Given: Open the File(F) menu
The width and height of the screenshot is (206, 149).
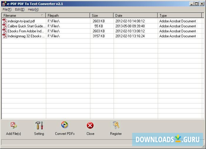Looking at the screenshot, I should [x=7, y=9].
